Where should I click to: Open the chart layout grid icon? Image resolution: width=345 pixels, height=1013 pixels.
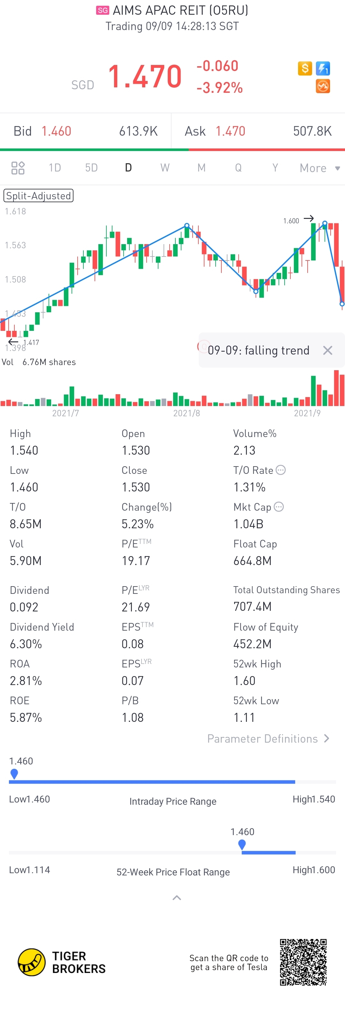pos(18,168)
